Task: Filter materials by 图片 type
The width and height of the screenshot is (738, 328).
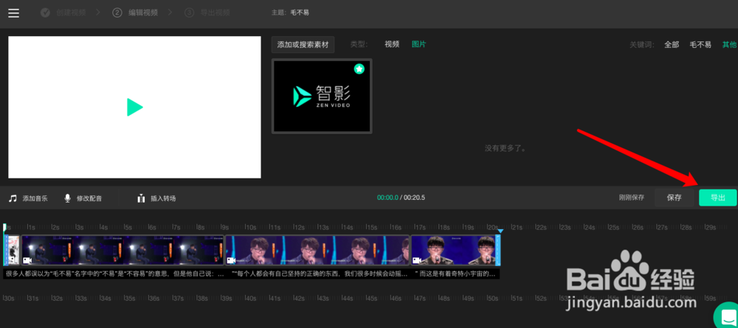Action: 419,44
